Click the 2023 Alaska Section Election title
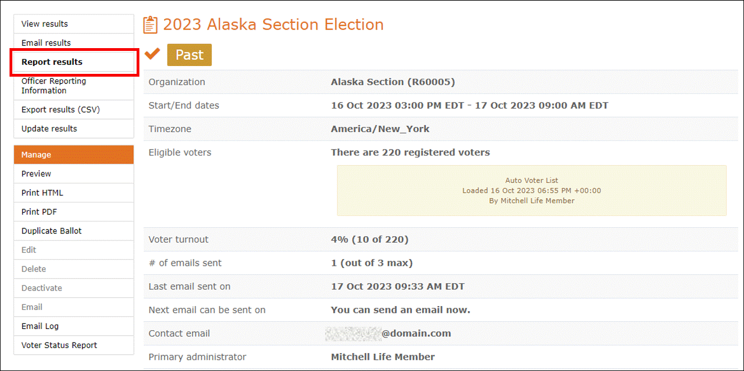The height and width of the screenshot is (371, 744). [x=273, y=25]
